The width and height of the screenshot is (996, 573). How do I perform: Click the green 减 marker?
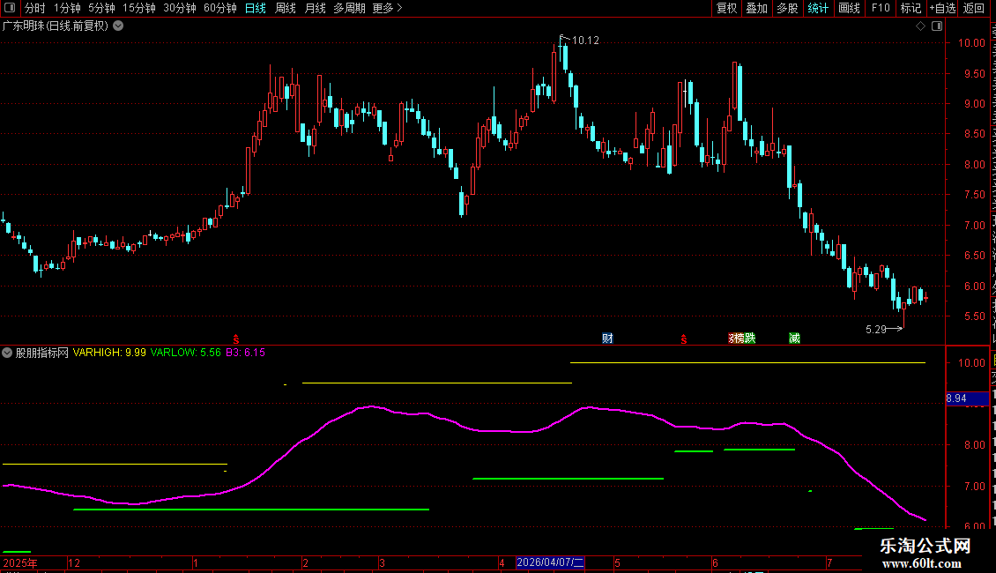click(x=795, y=338)
